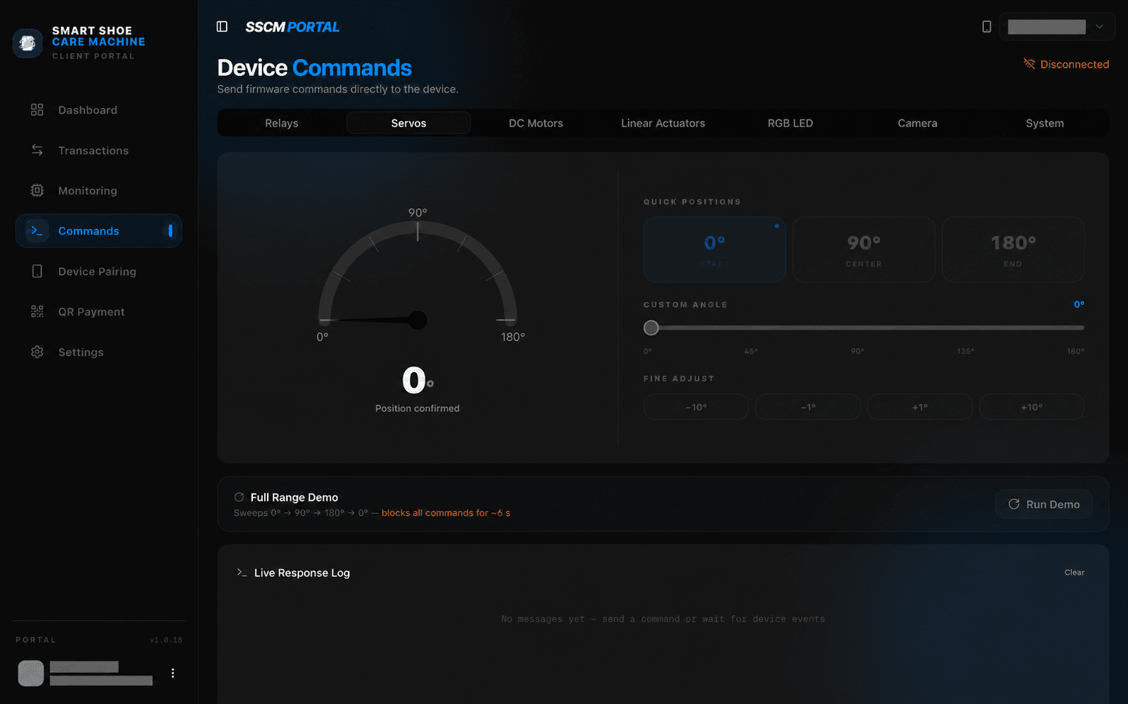1128x704 pixels.
Task: Open the user menu three-dot icon
Action: pyautogui.click(x=173, y=673)
